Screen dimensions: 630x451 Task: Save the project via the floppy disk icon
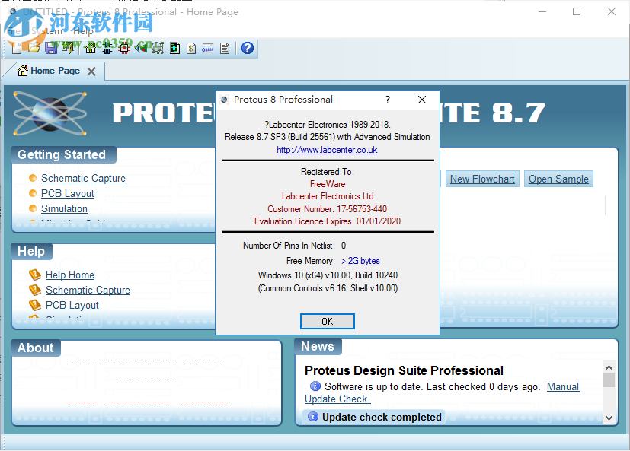pyautogui.click(x=50, y=48)
